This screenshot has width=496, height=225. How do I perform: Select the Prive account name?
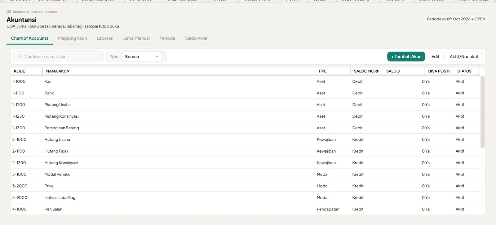pyautogui.click(x=49, y=186)
